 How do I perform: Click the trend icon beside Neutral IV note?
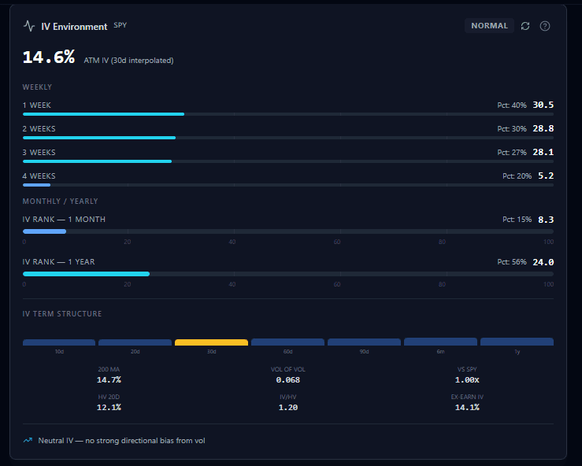point(28,440)
